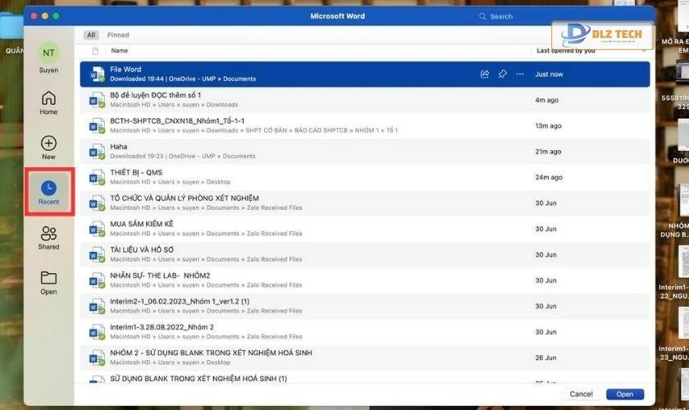Click the Open button
689x410 pixels.
click(625, 394)
